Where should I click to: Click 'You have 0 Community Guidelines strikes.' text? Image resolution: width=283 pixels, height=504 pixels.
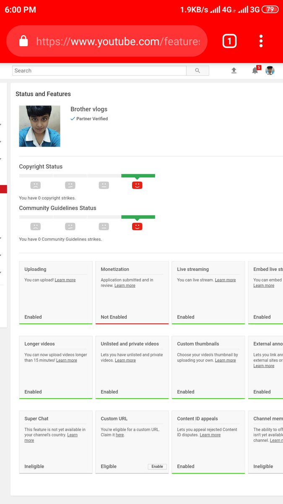pos(60,239)
